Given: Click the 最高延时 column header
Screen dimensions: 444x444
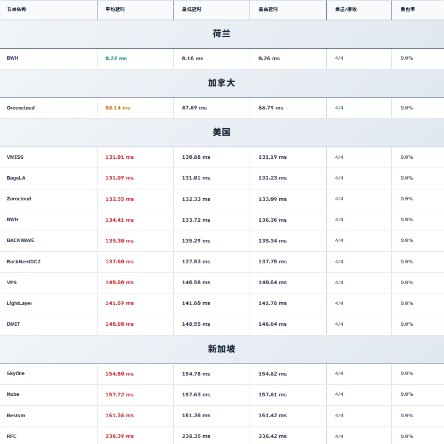Looking at the screenshot, I should (268, 9).
